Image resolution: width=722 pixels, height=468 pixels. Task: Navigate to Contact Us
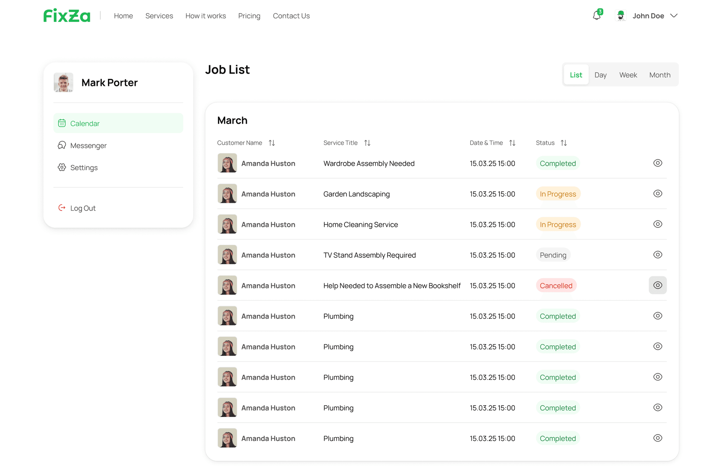[291, 16]
